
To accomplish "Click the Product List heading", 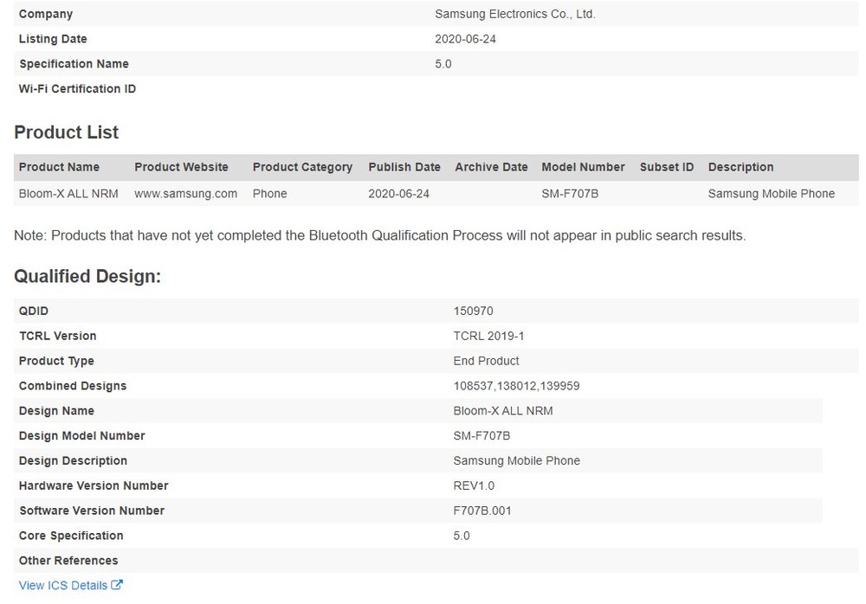I will [x=66, y=132].
